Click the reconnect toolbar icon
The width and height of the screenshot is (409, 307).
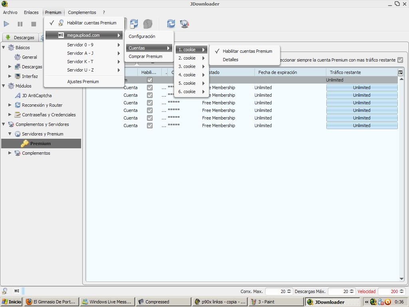tap(134, 24)
